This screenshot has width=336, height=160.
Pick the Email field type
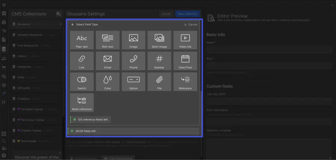tap(108, 61)
